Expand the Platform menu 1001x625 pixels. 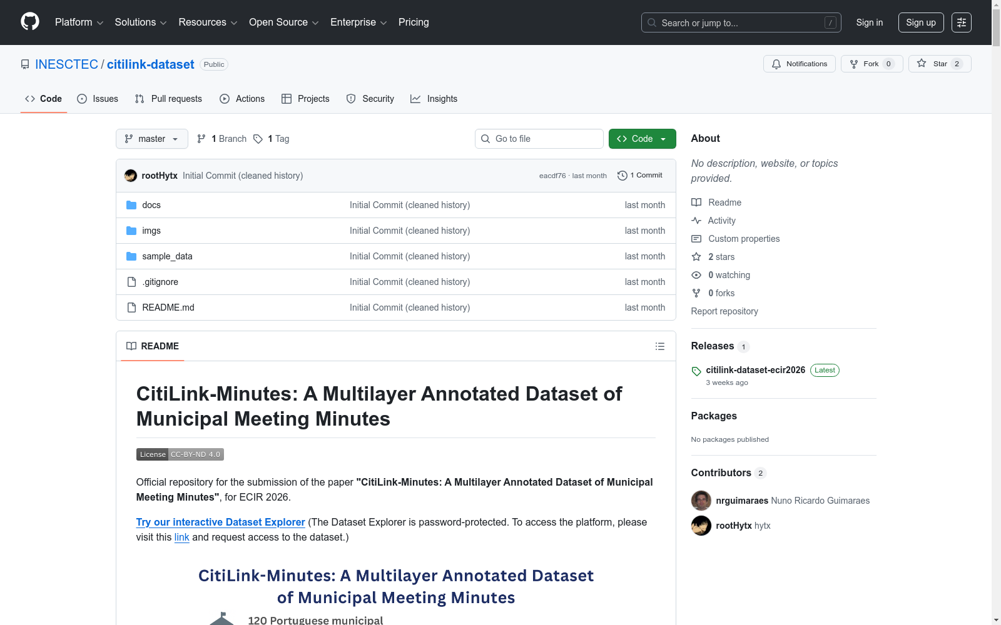[79, 22]
